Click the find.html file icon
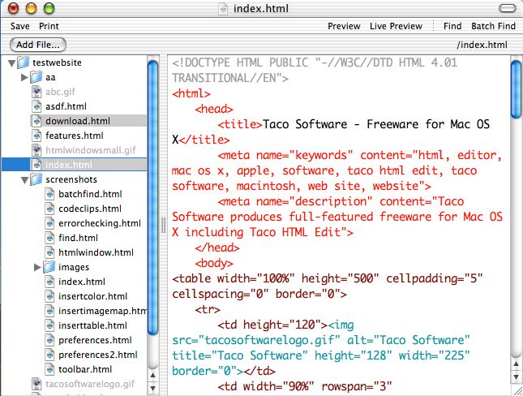 (49, 238)
